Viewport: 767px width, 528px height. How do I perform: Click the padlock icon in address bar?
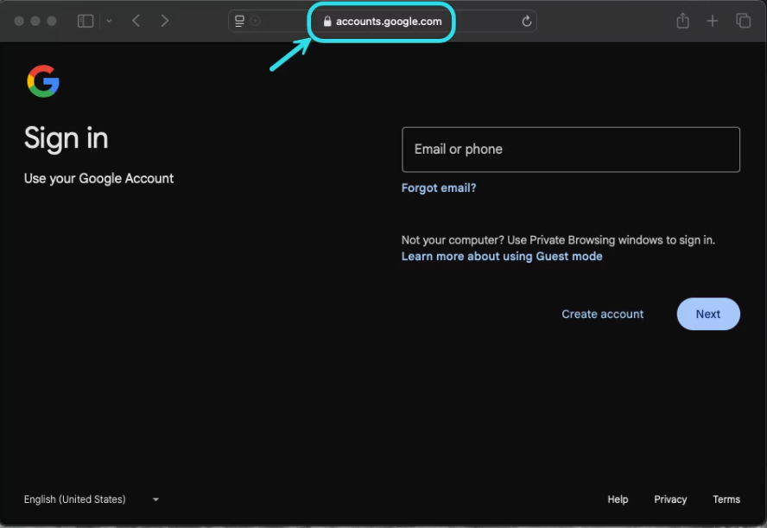327,22
